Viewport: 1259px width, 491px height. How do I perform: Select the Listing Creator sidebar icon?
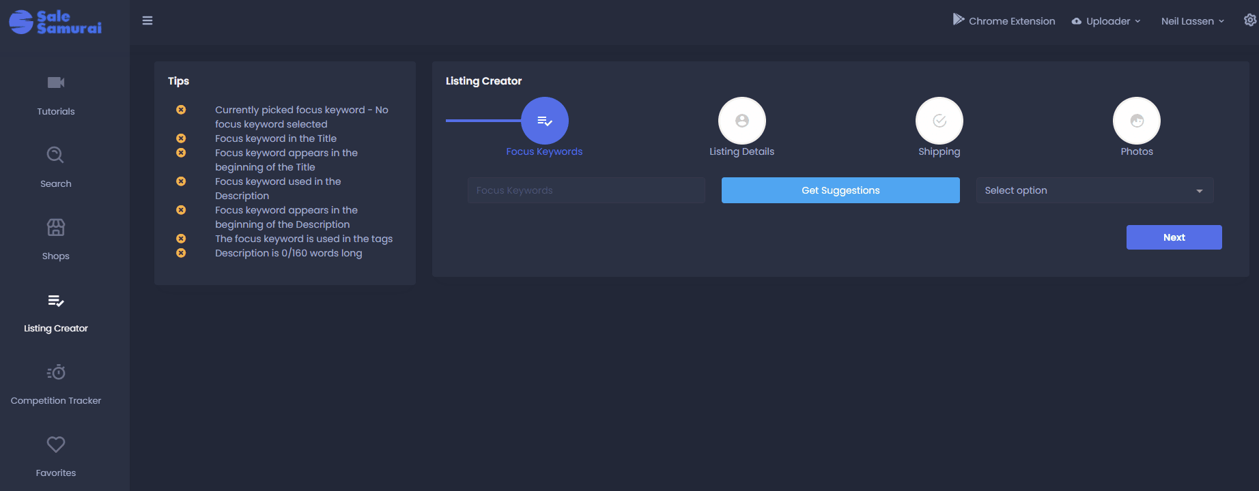pyautogui.click(x=56, y=300)
